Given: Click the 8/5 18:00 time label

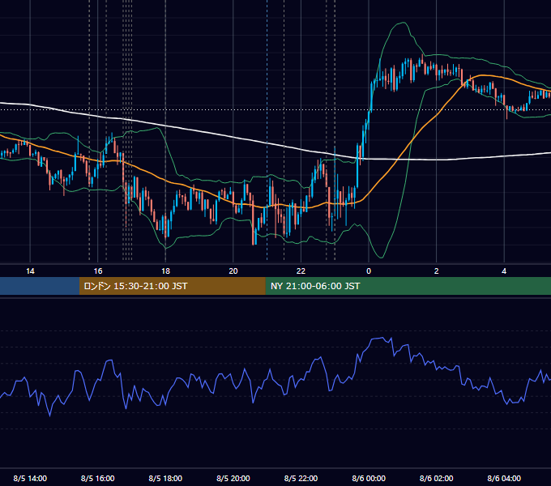Looking at the screenshot, I should point(165,478).
